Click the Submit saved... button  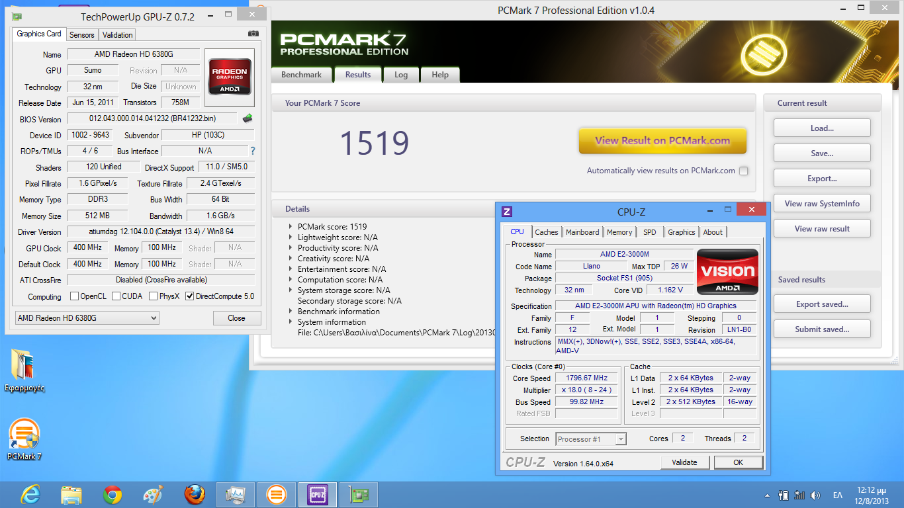[x=822, y=329]
